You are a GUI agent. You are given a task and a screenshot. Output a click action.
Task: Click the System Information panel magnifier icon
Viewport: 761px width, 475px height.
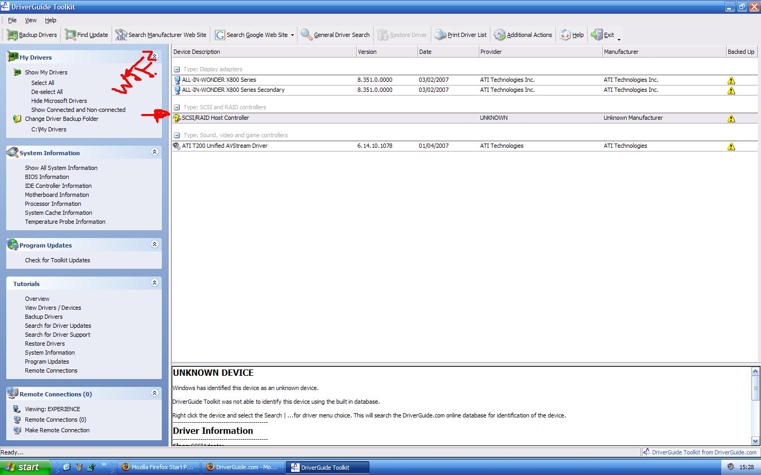(12, 153)
